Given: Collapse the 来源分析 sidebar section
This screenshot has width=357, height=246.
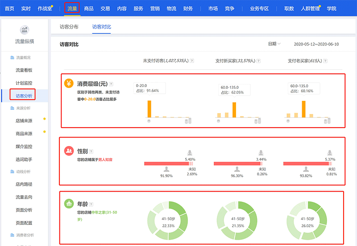Looking at the screenshot, I should tap(23, 108).
